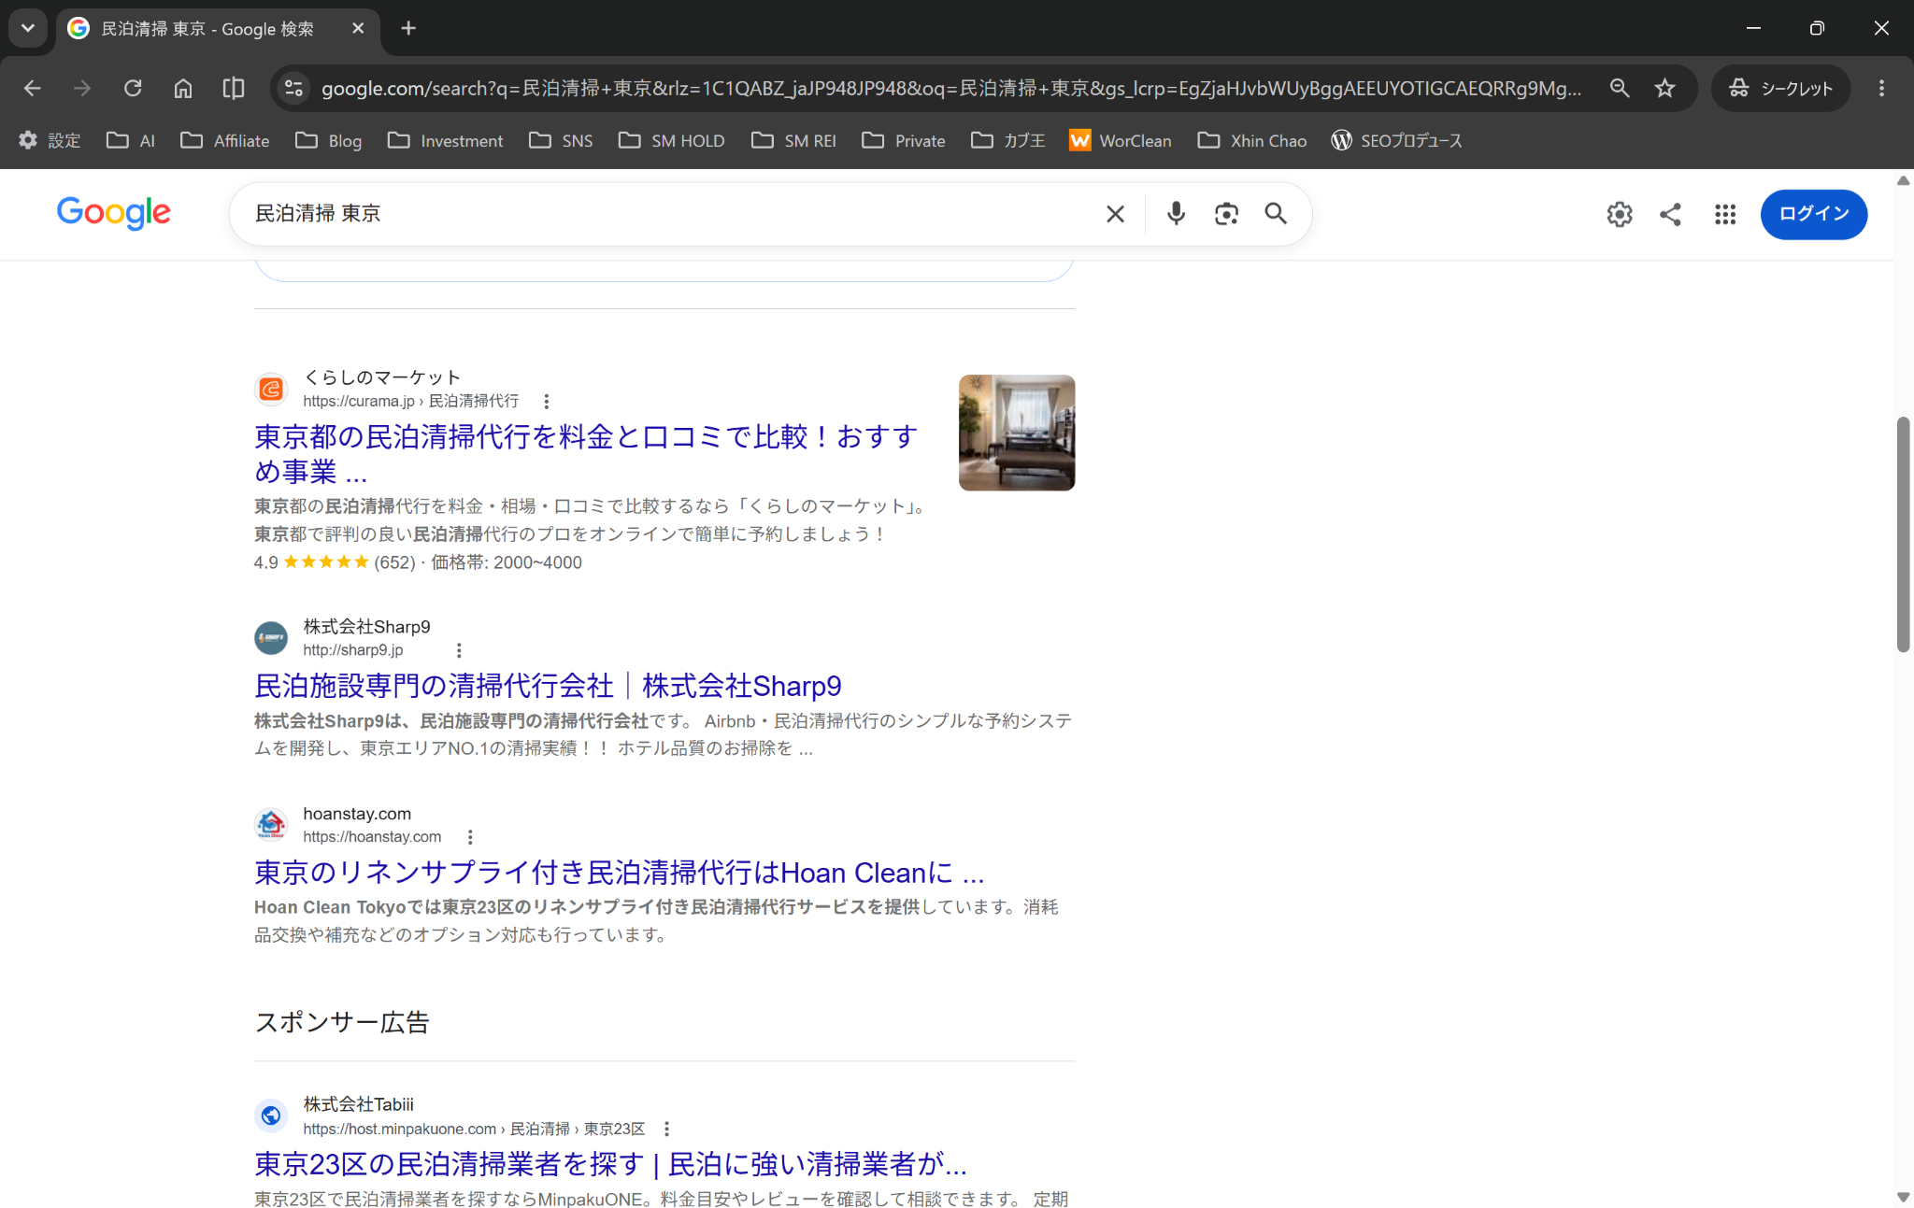Open more options for hoanstay.com result
Viewport: 1914px width, 1208px height.
[470, 837]
